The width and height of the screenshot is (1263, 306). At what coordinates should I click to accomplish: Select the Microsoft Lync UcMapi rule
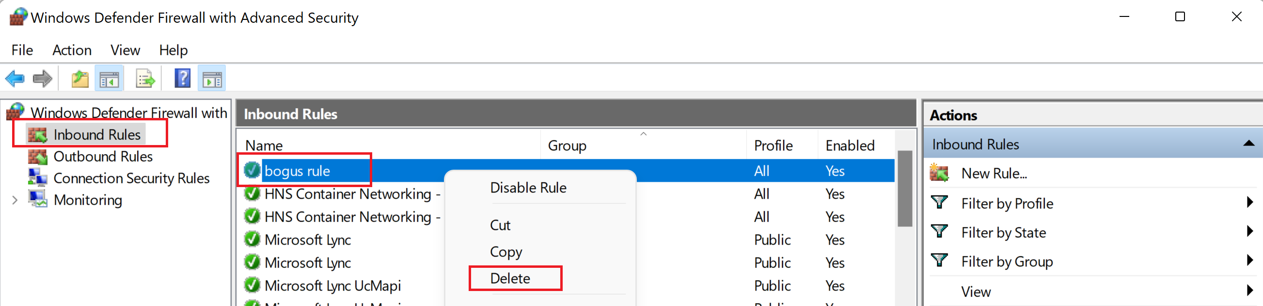click(x=332, y=286)
